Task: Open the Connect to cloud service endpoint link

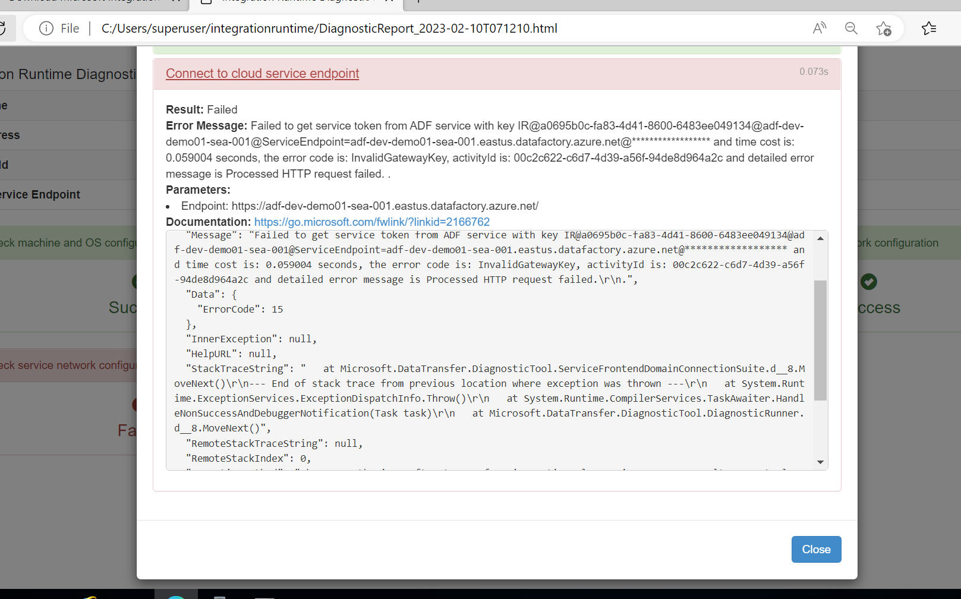Action: [262, 73]
